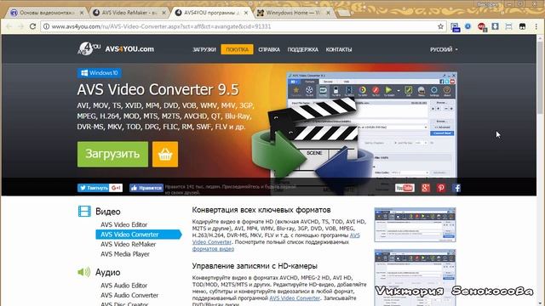
Task: Click the Конвертация всех ключевых форматов heading
Action: (x=261, y=210)
